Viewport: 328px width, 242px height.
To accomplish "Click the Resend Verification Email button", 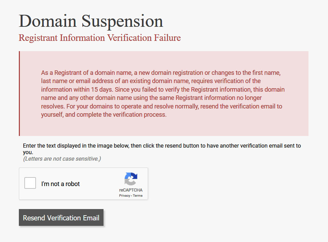I will (x=61, y=218).
